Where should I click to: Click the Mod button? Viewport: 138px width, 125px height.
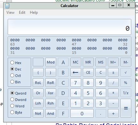tap(51, 62)
